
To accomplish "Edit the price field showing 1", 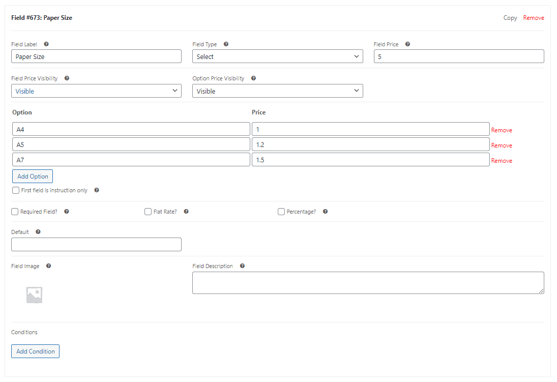I will [371, 129].
